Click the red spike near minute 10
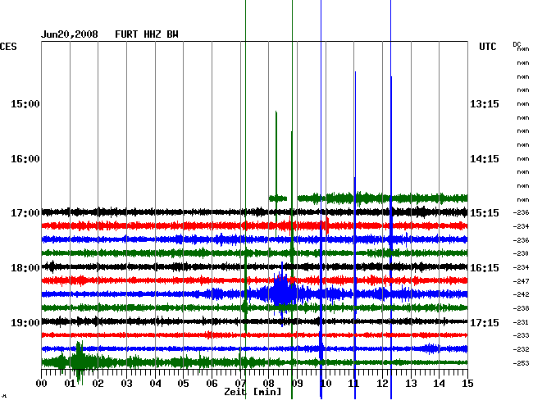 [x=327, y=225]
